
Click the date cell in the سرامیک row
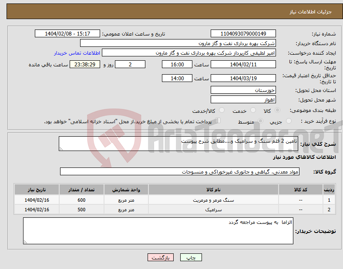[x=37, y=210]
